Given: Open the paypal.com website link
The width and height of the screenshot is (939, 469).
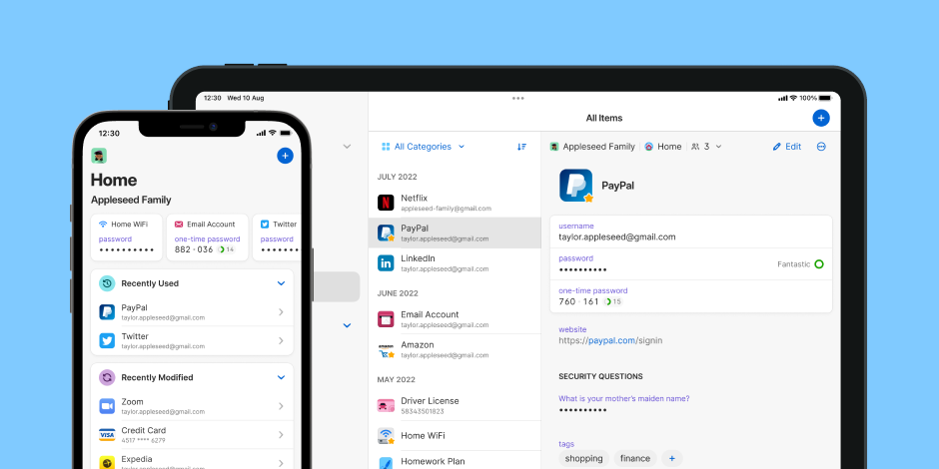Looking at the screenshot, I should [610, 340].
